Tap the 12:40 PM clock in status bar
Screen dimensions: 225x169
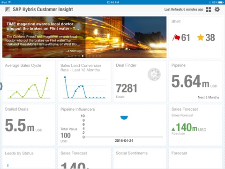pos(113,2)
